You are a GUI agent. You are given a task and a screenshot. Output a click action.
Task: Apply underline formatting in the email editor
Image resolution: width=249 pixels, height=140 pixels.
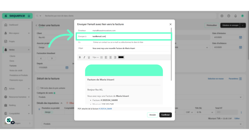pos(89,57)
